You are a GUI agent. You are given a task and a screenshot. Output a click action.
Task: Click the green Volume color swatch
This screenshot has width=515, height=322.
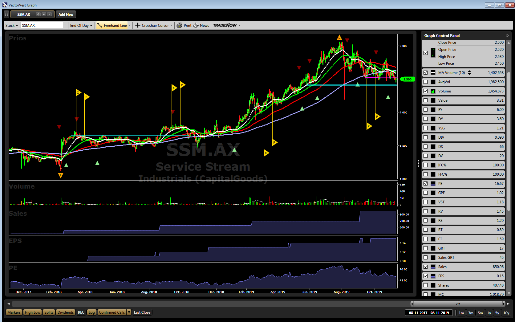pos(433,91)
